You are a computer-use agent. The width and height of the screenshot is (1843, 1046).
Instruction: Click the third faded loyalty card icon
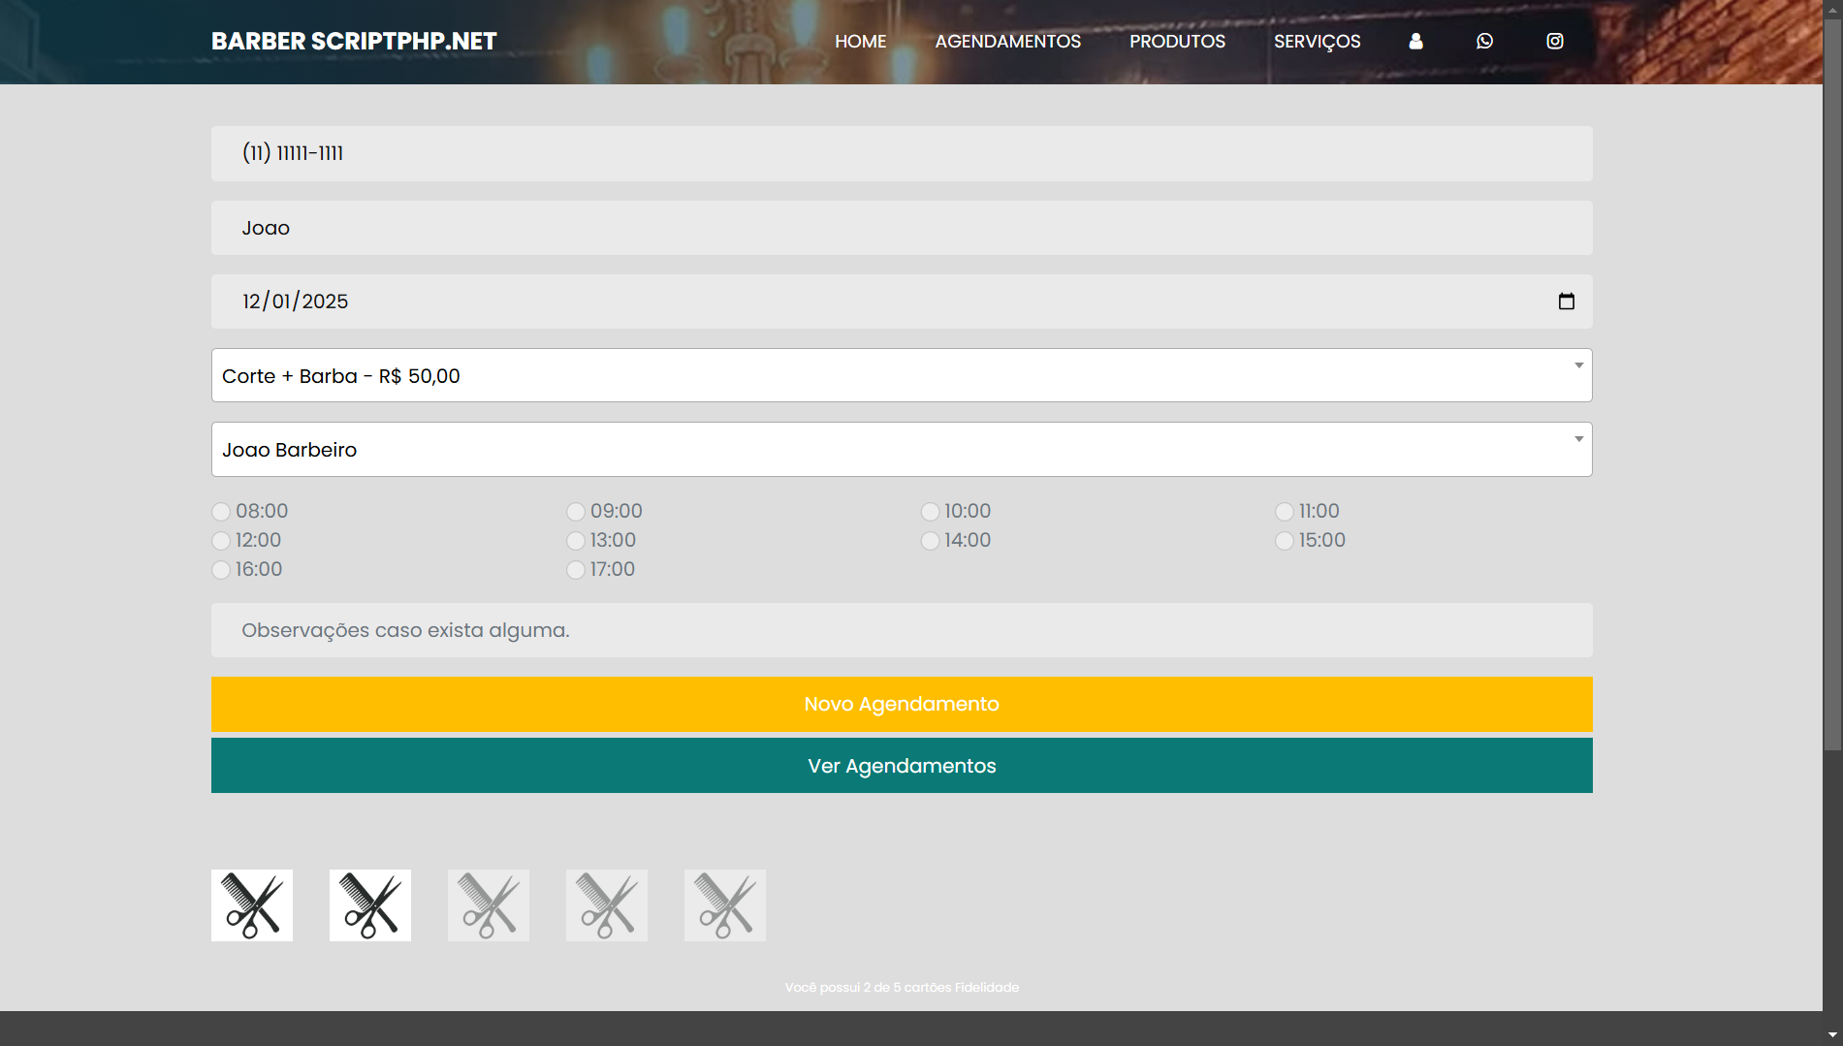[489, 905]
